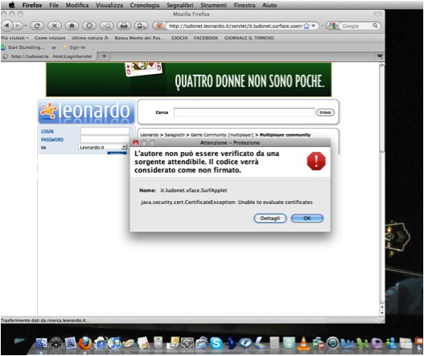
Task: Launch VLC cone icon in Dock
Action: 303,344
